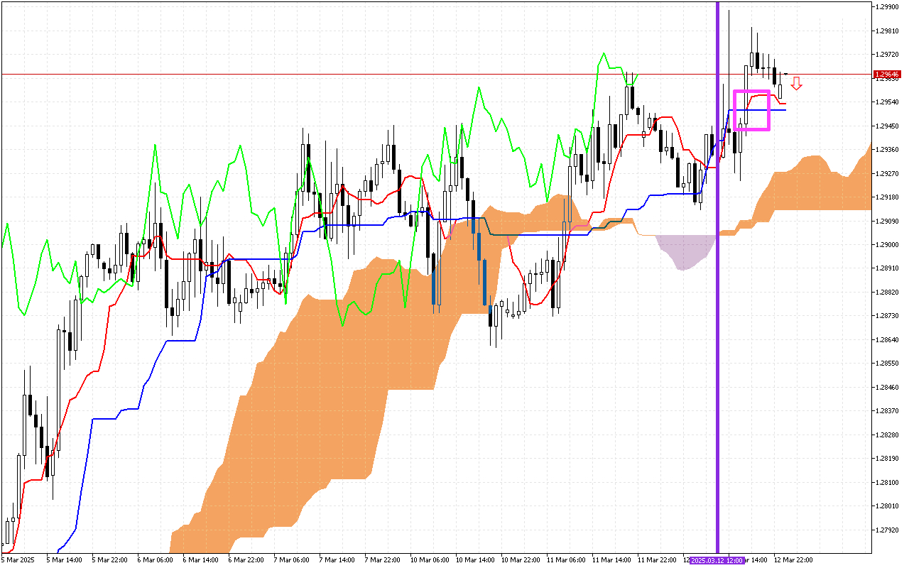The height and width of the screenshot is (568, 909).
Task: Click the 1.28280 price axis label
Action: point(888,435)
